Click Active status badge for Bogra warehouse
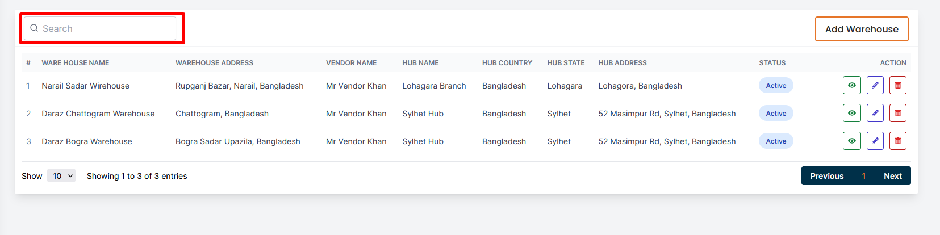Image resolution: width=940 pixels, height=235 pixels. [x=776, y=141]
